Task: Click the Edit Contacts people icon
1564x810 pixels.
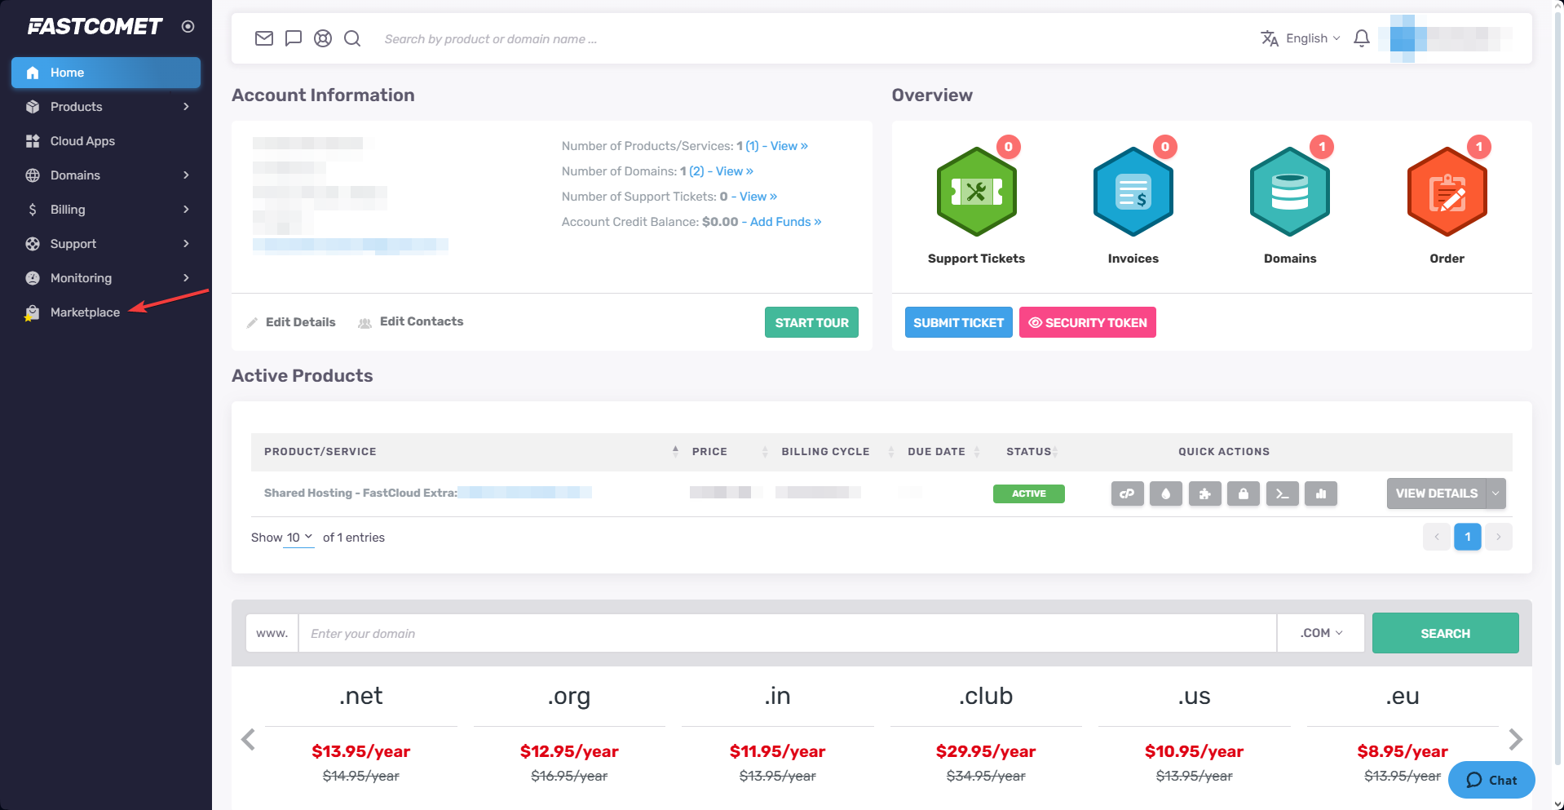Action: pos(364,323)
